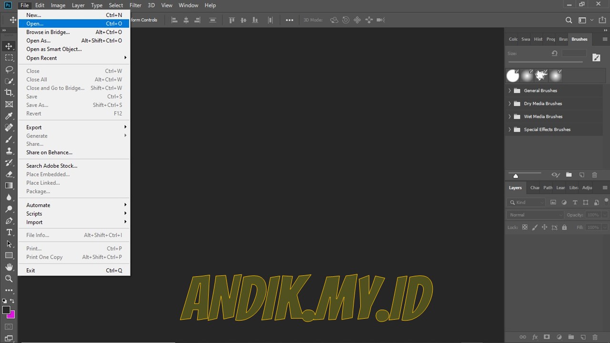Toggle adjustment layer filter in Layers panel
The height and width of the screenshot is (343, 610).
tap(564, 202)
